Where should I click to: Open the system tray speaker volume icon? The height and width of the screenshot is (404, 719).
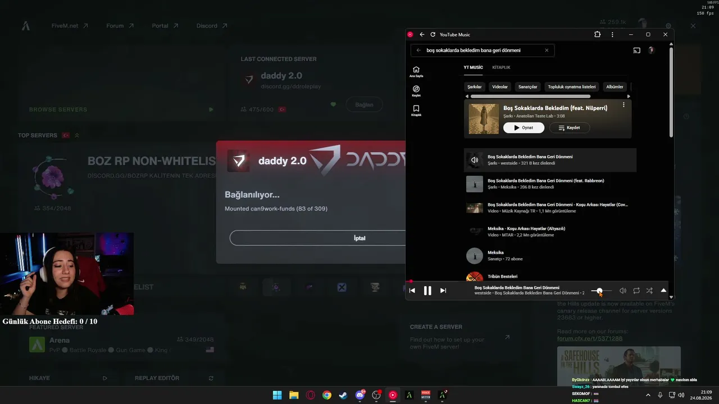(681, 395)
